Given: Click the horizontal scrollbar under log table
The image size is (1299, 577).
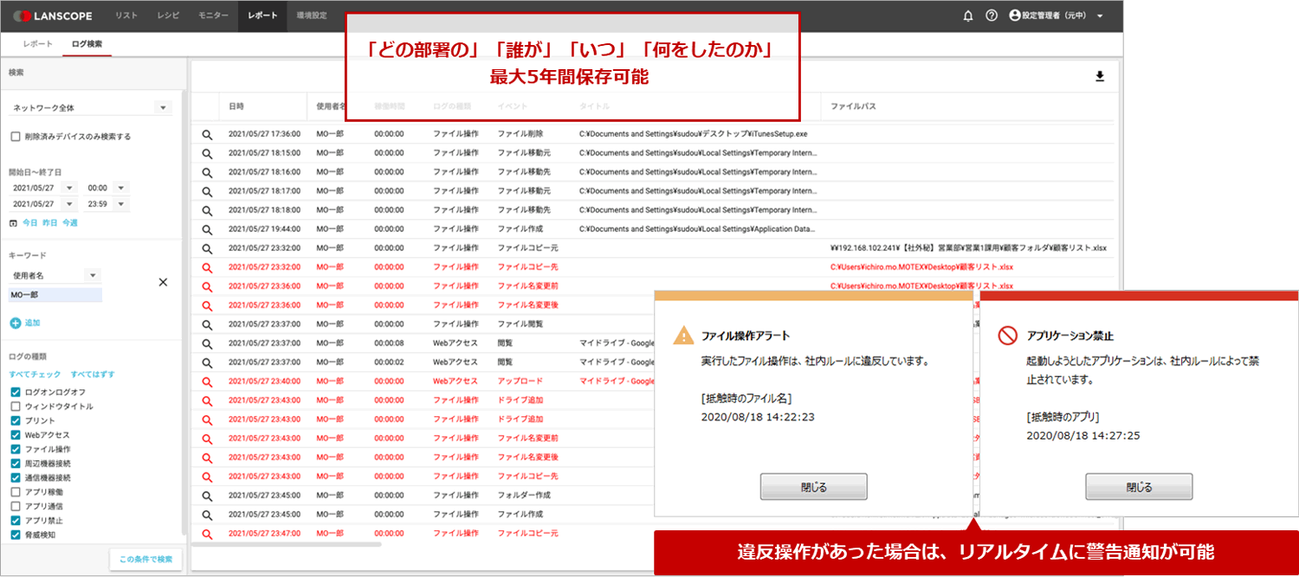Looking at the screenshot, I should [286, 545].
